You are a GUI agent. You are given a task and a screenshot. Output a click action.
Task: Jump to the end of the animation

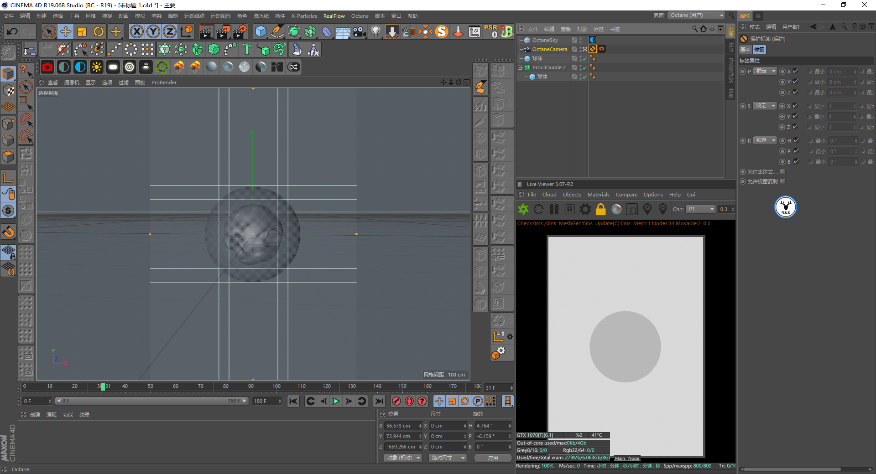point(379,401)
